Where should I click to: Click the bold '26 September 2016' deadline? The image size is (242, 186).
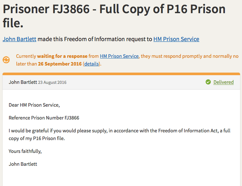click(60, 64)
